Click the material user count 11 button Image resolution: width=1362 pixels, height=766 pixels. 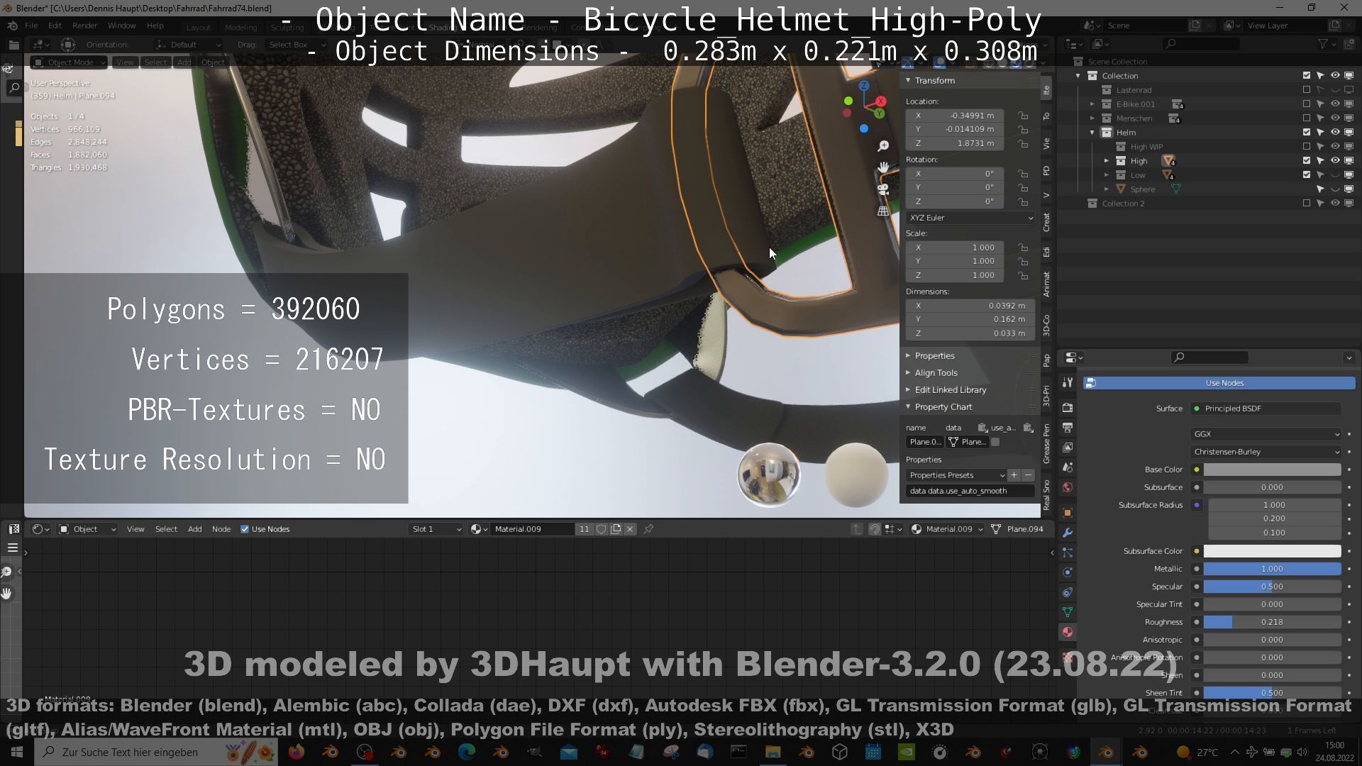click(584, 529)
